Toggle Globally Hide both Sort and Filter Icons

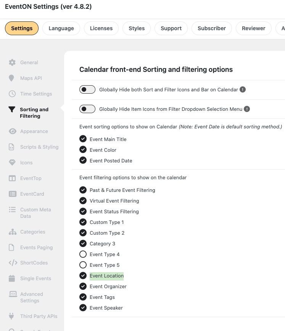87,89
